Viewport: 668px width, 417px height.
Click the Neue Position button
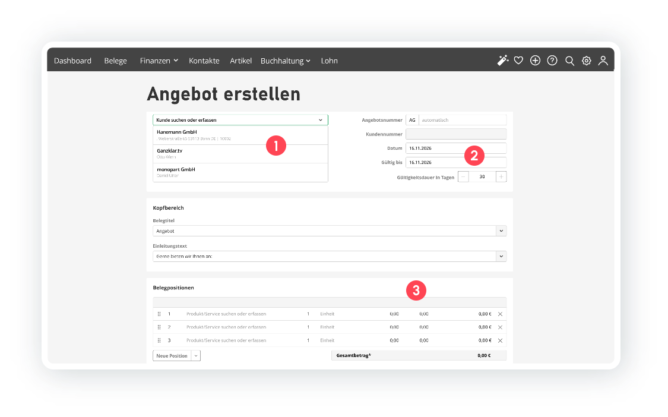[x=172, y=356]
